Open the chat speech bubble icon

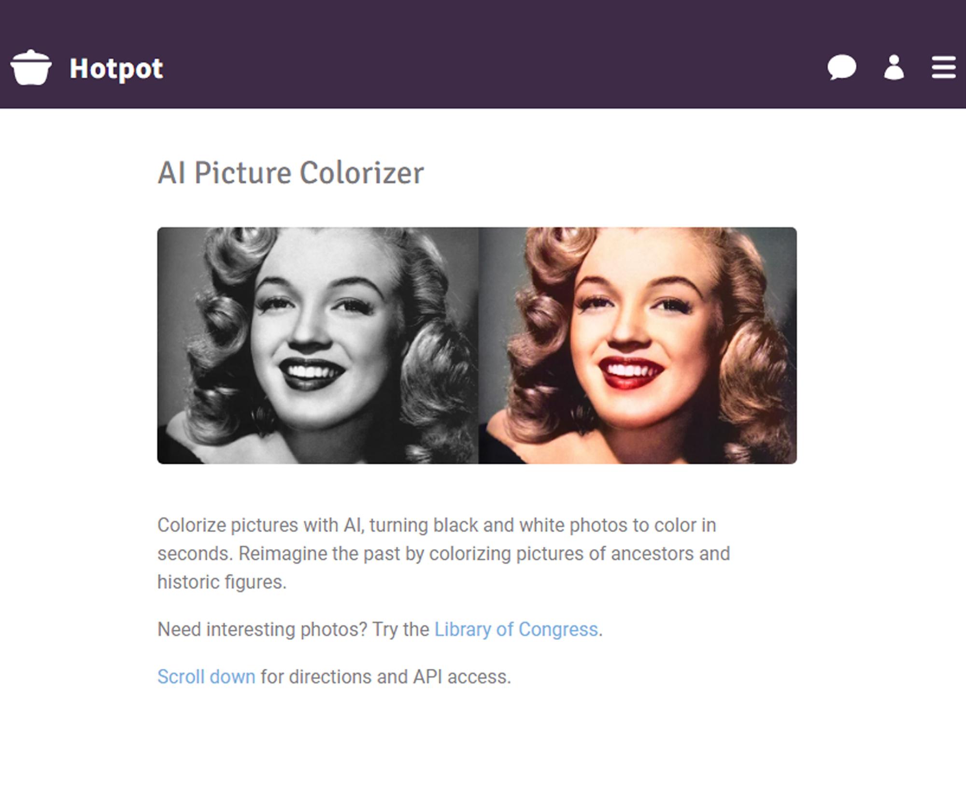point(841,67)
